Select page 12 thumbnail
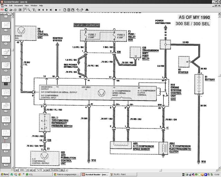The height and width of the screenshot is (177, 221). click(6, 146)
